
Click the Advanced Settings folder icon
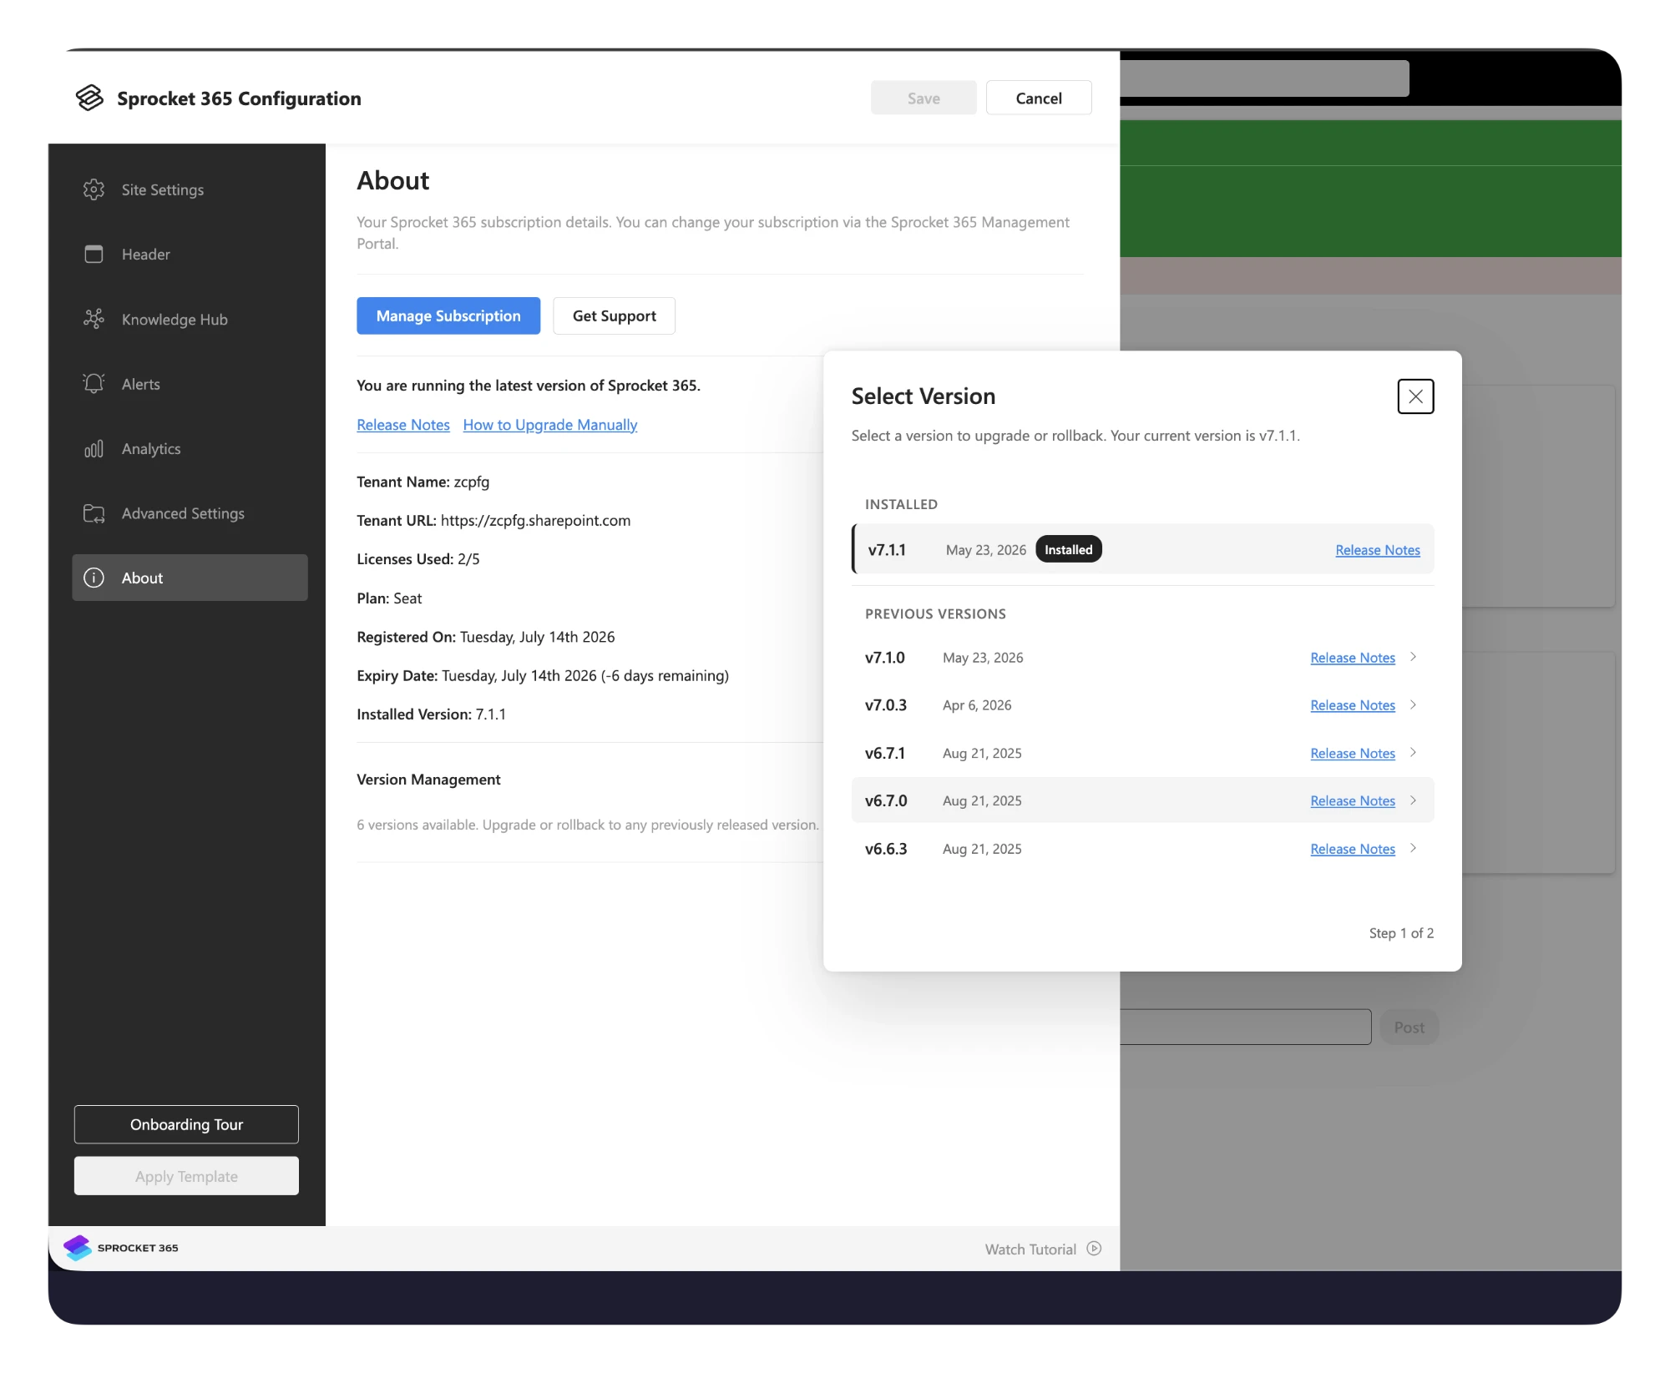click(x=94, y=512)
